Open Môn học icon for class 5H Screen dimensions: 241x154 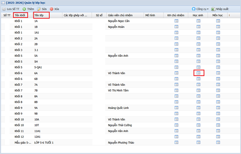coord(218,62)
